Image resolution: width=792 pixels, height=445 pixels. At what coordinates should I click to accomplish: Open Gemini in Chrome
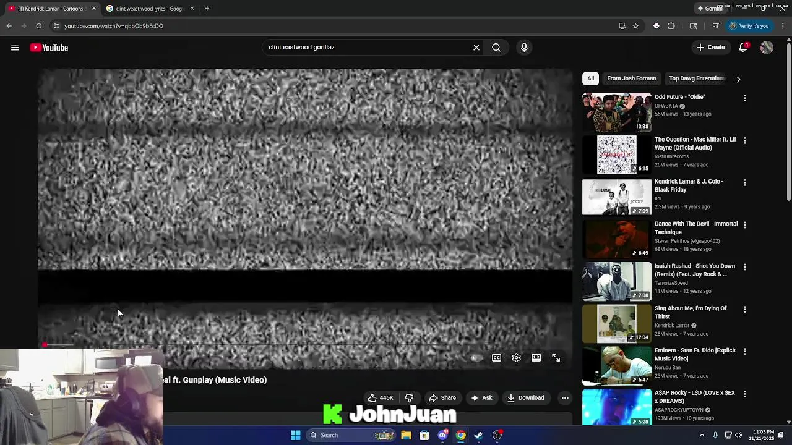[709, 8]
